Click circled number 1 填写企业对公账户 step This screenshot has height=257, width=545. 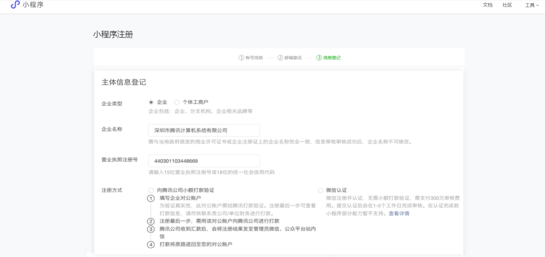coord(151,198)
